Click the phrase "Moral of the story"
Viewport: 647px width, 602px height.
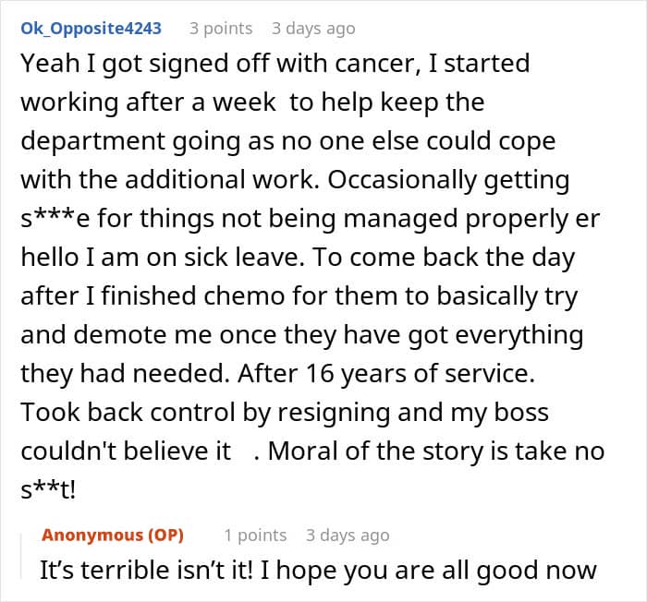coord(375,451)
